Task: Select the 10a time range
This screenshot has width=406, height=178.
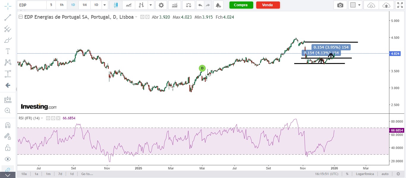Action: tap(24, 174)
